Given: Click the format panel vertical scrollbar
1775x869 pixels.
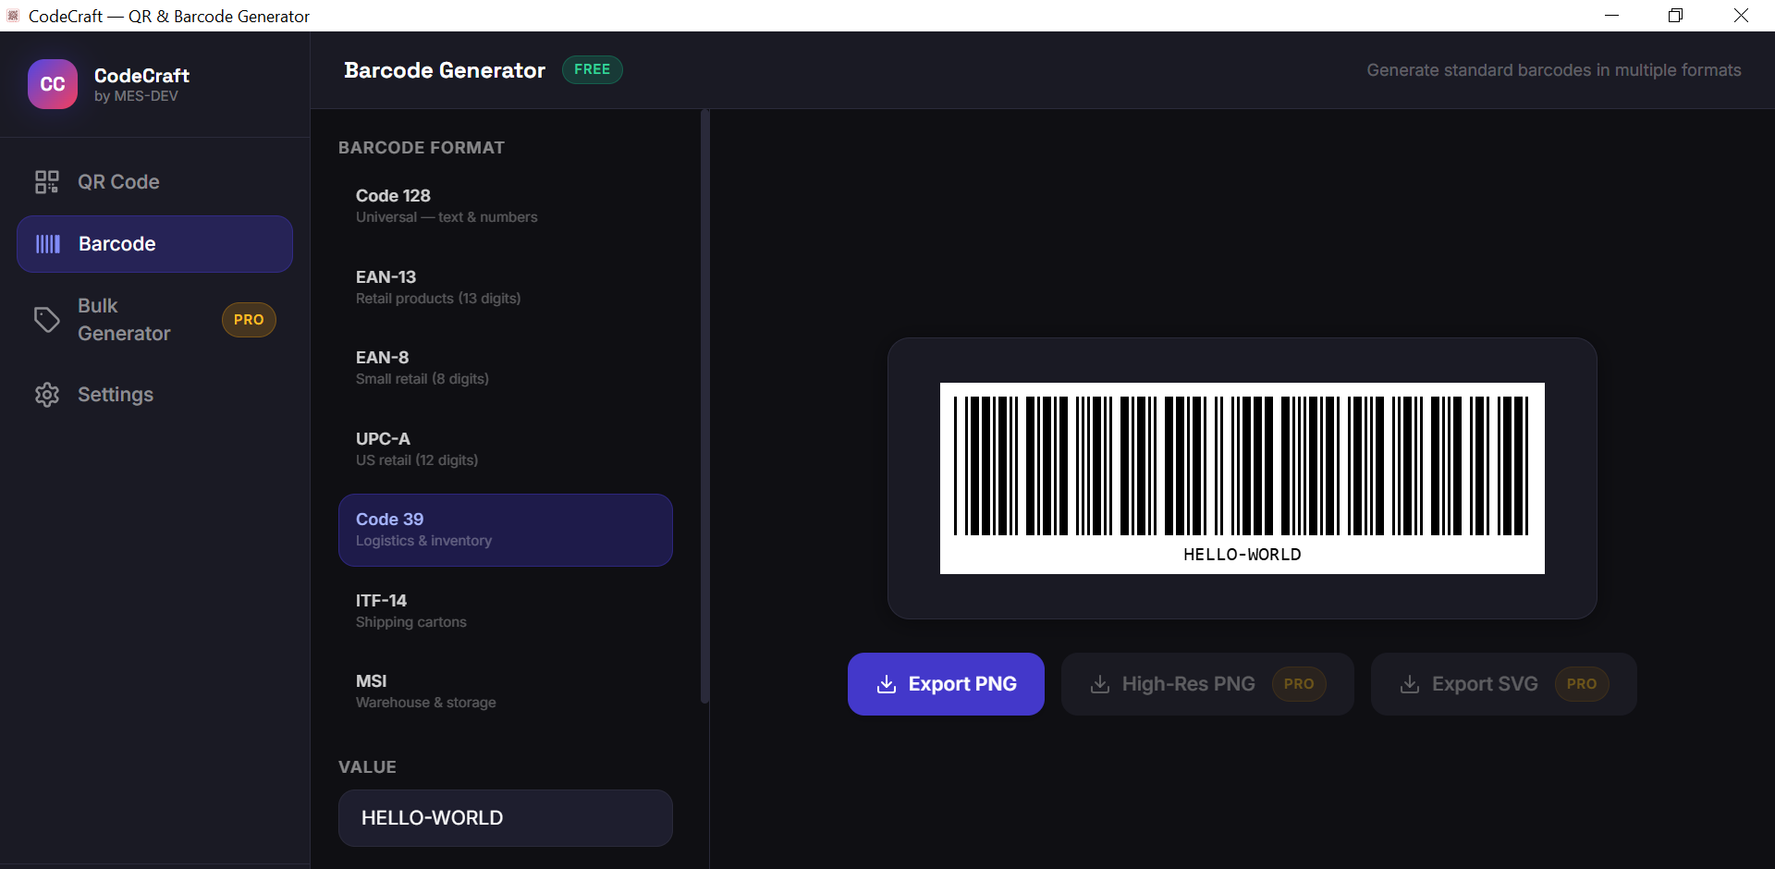Looking at the screenshot, I should tap(704, 407).
